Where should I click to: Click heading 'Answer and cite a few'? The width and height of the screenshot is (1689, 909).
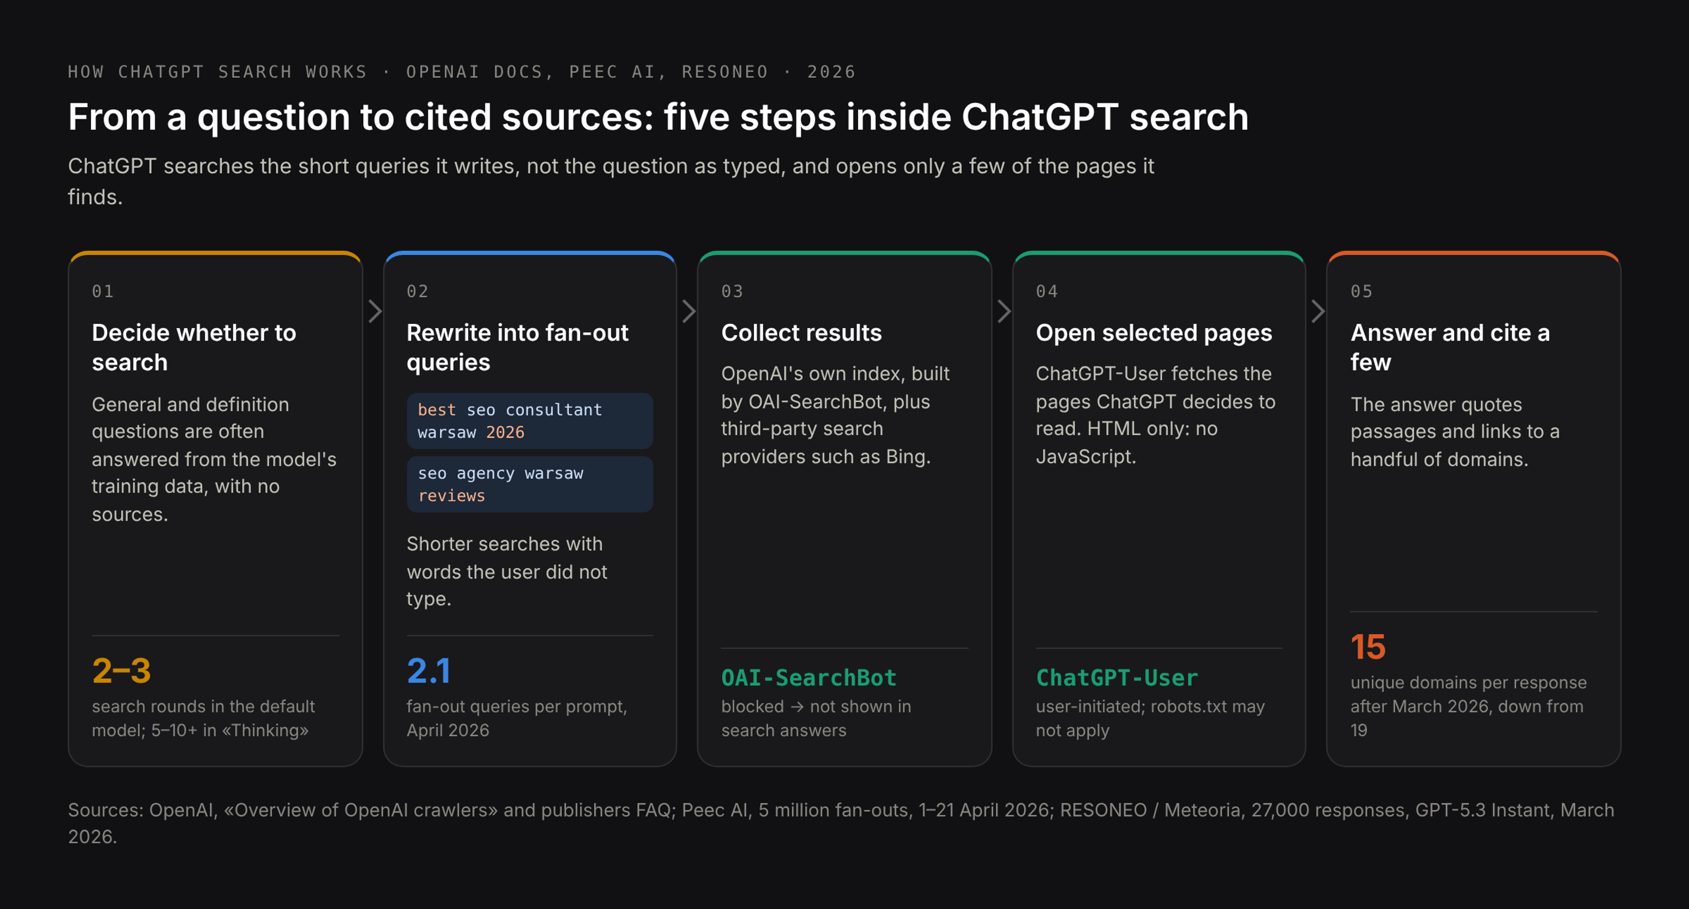coord(1450,347)
